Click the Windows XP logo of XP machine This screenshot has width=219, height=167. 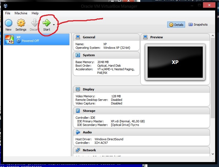point(9,39)
